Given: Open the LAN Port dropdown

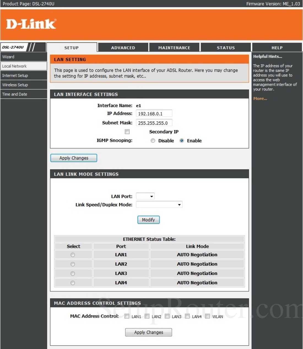Looking at the screenshot, I should [145, 196].
